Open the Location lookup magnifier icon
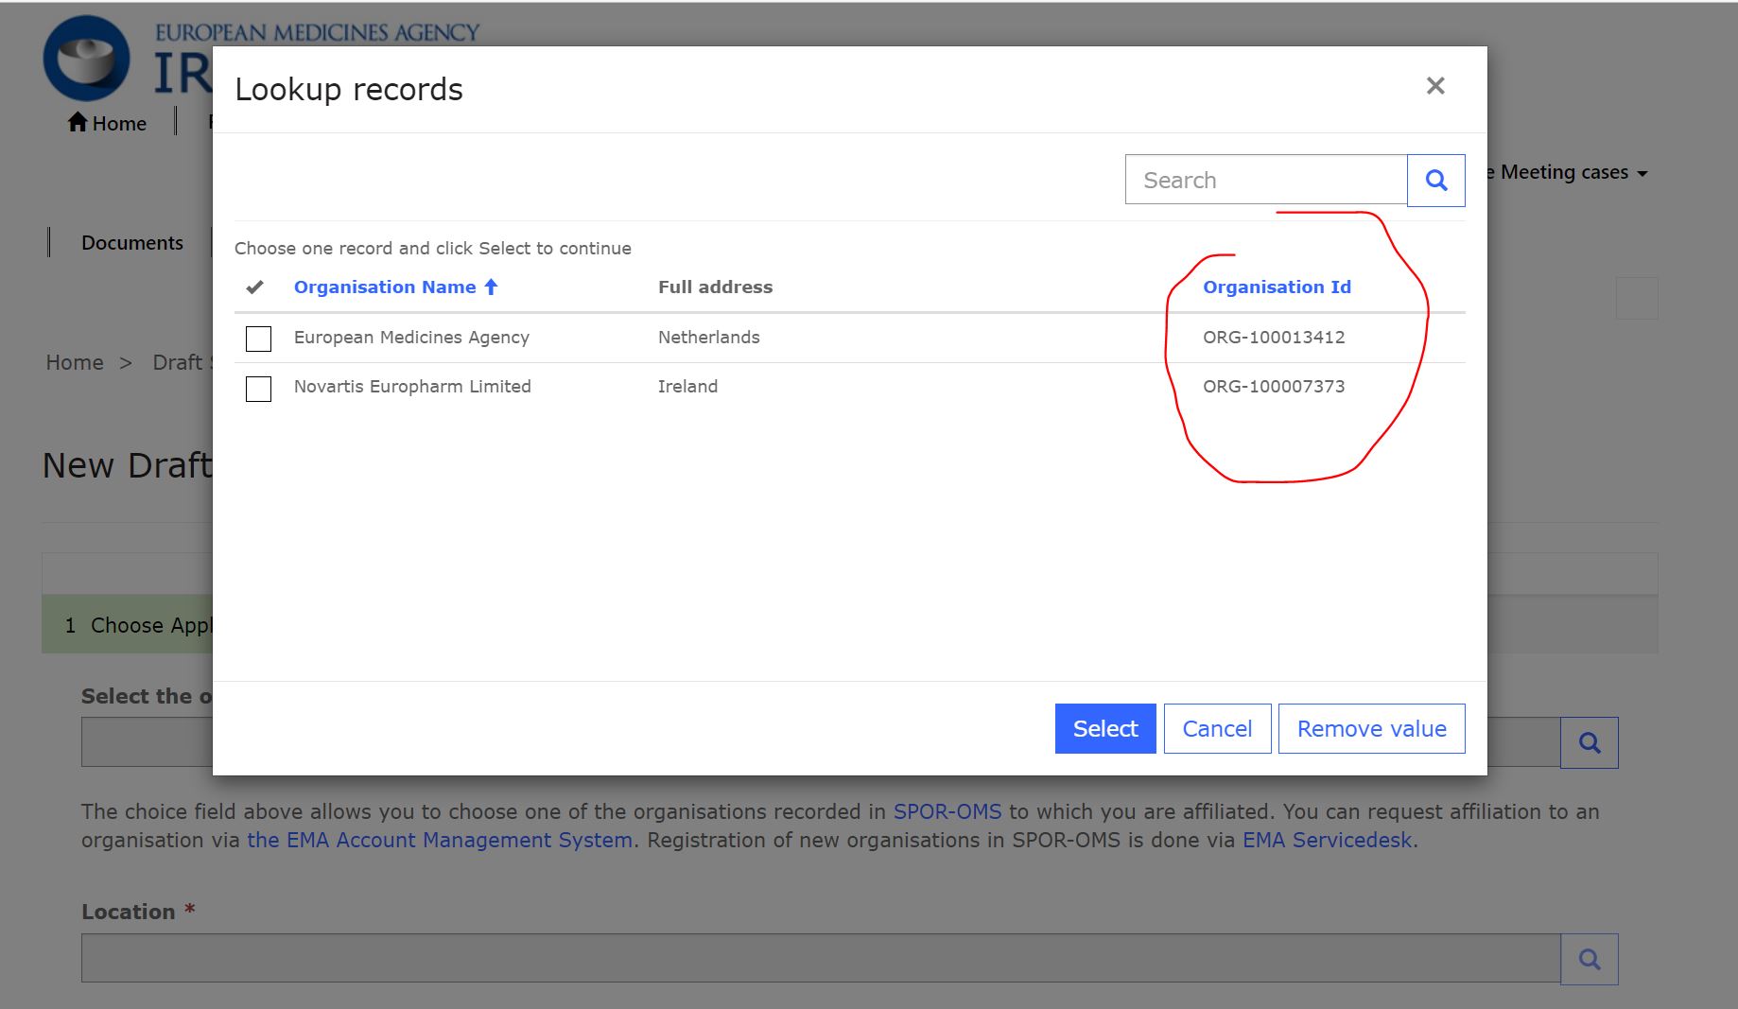The image size is (1738, 1009). point(1589,959)
